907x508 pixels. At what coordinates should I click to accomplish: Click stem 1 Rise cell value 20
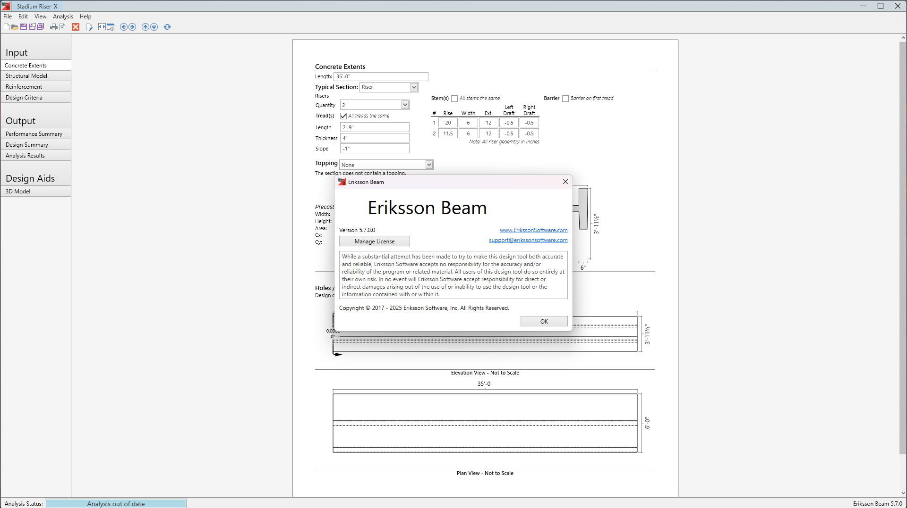point(448,123)
